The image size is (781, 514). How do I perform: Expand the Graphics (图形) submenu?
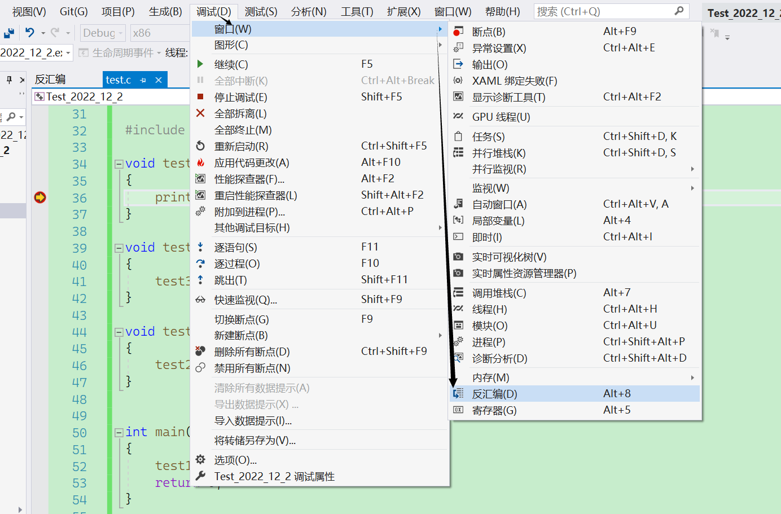319,45
